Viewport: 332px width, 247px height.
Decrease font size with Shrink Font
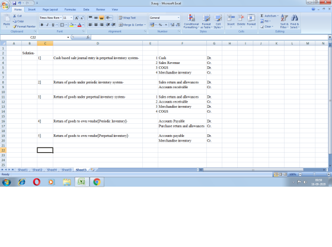(x=82, y=18)
